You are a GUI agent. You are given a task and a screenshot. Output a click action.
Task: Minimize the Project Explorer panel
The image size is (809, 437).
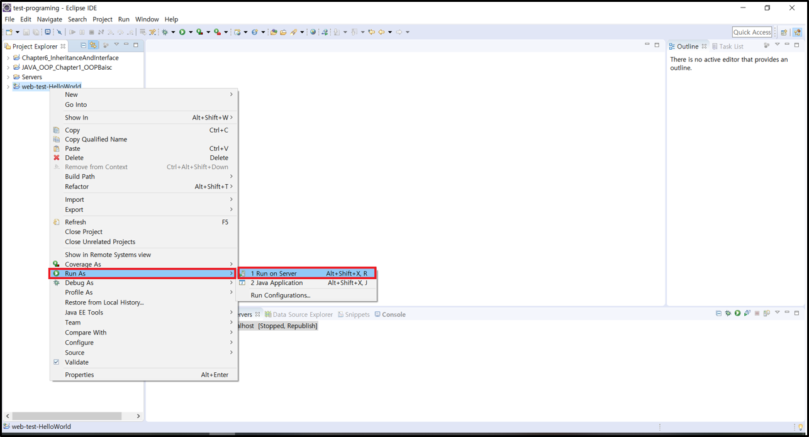126,45
